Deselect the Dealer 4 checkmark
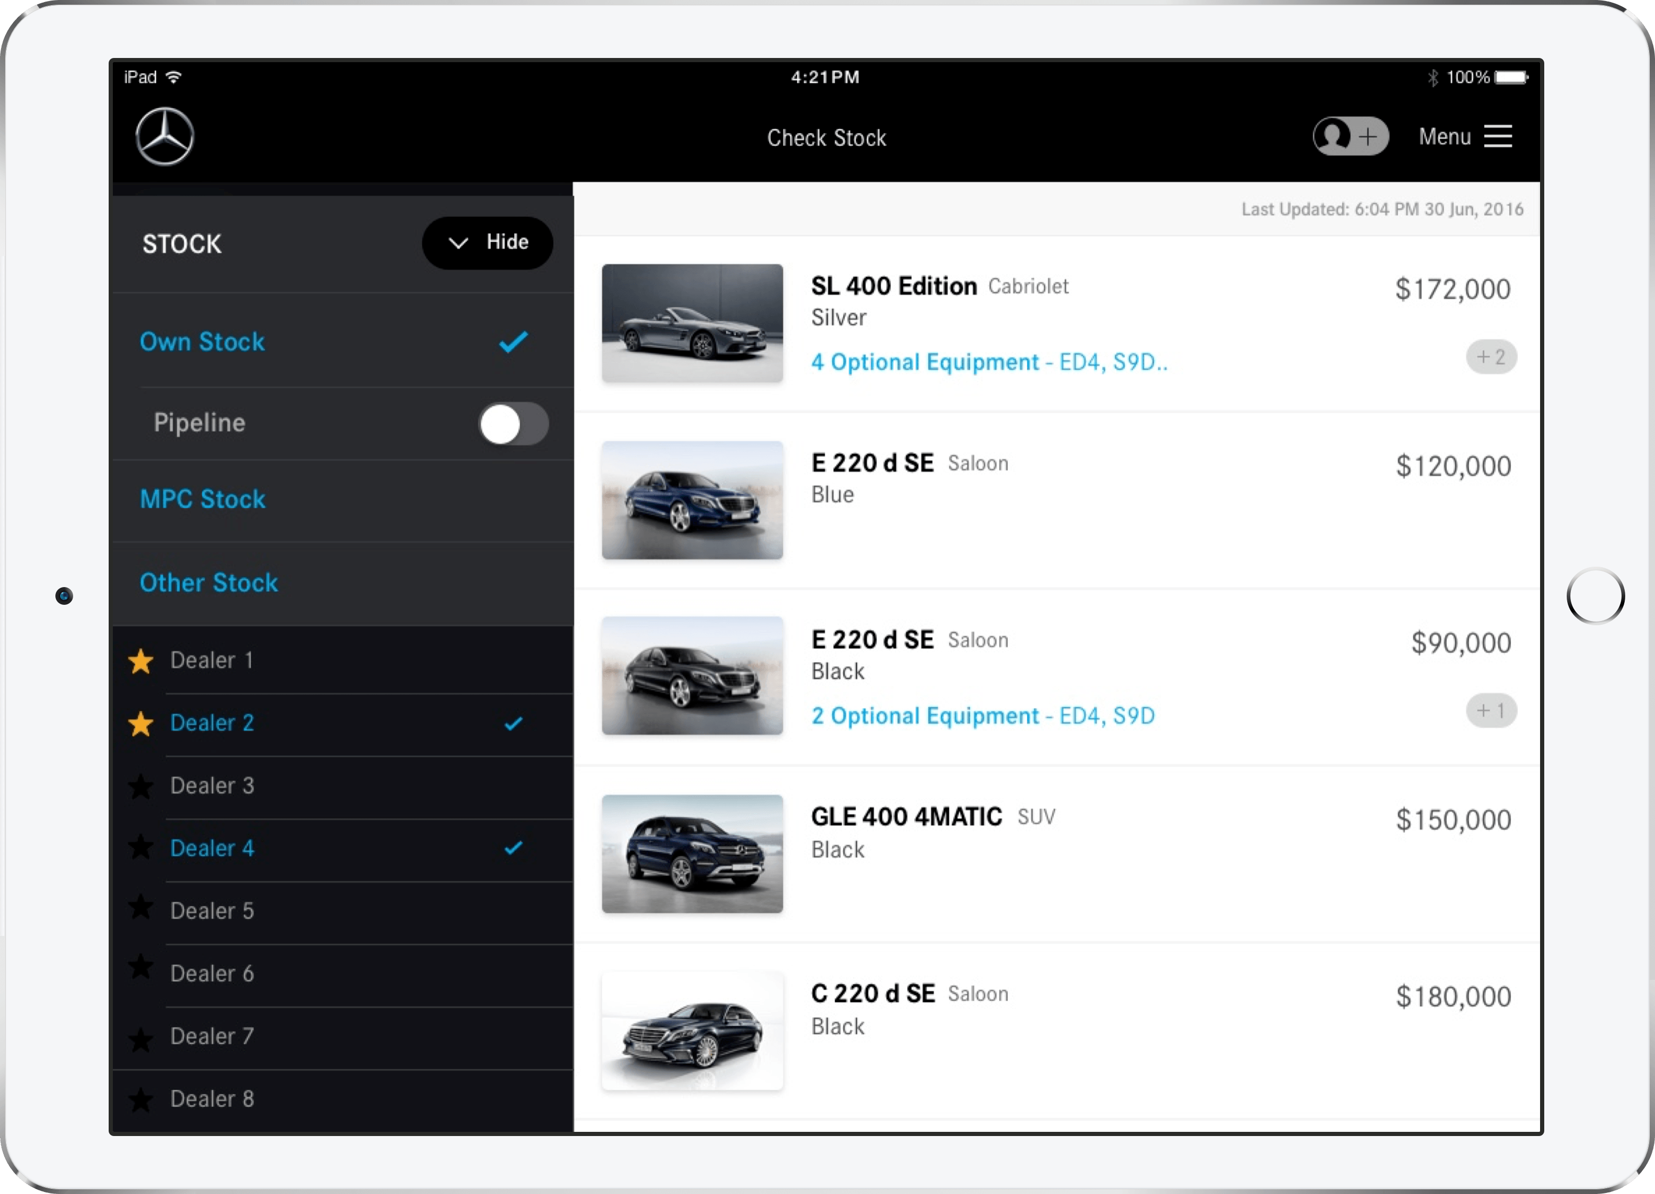The width and height of the screenshot is (1655, 1194). pyautogui.click(x=514, y=848)
